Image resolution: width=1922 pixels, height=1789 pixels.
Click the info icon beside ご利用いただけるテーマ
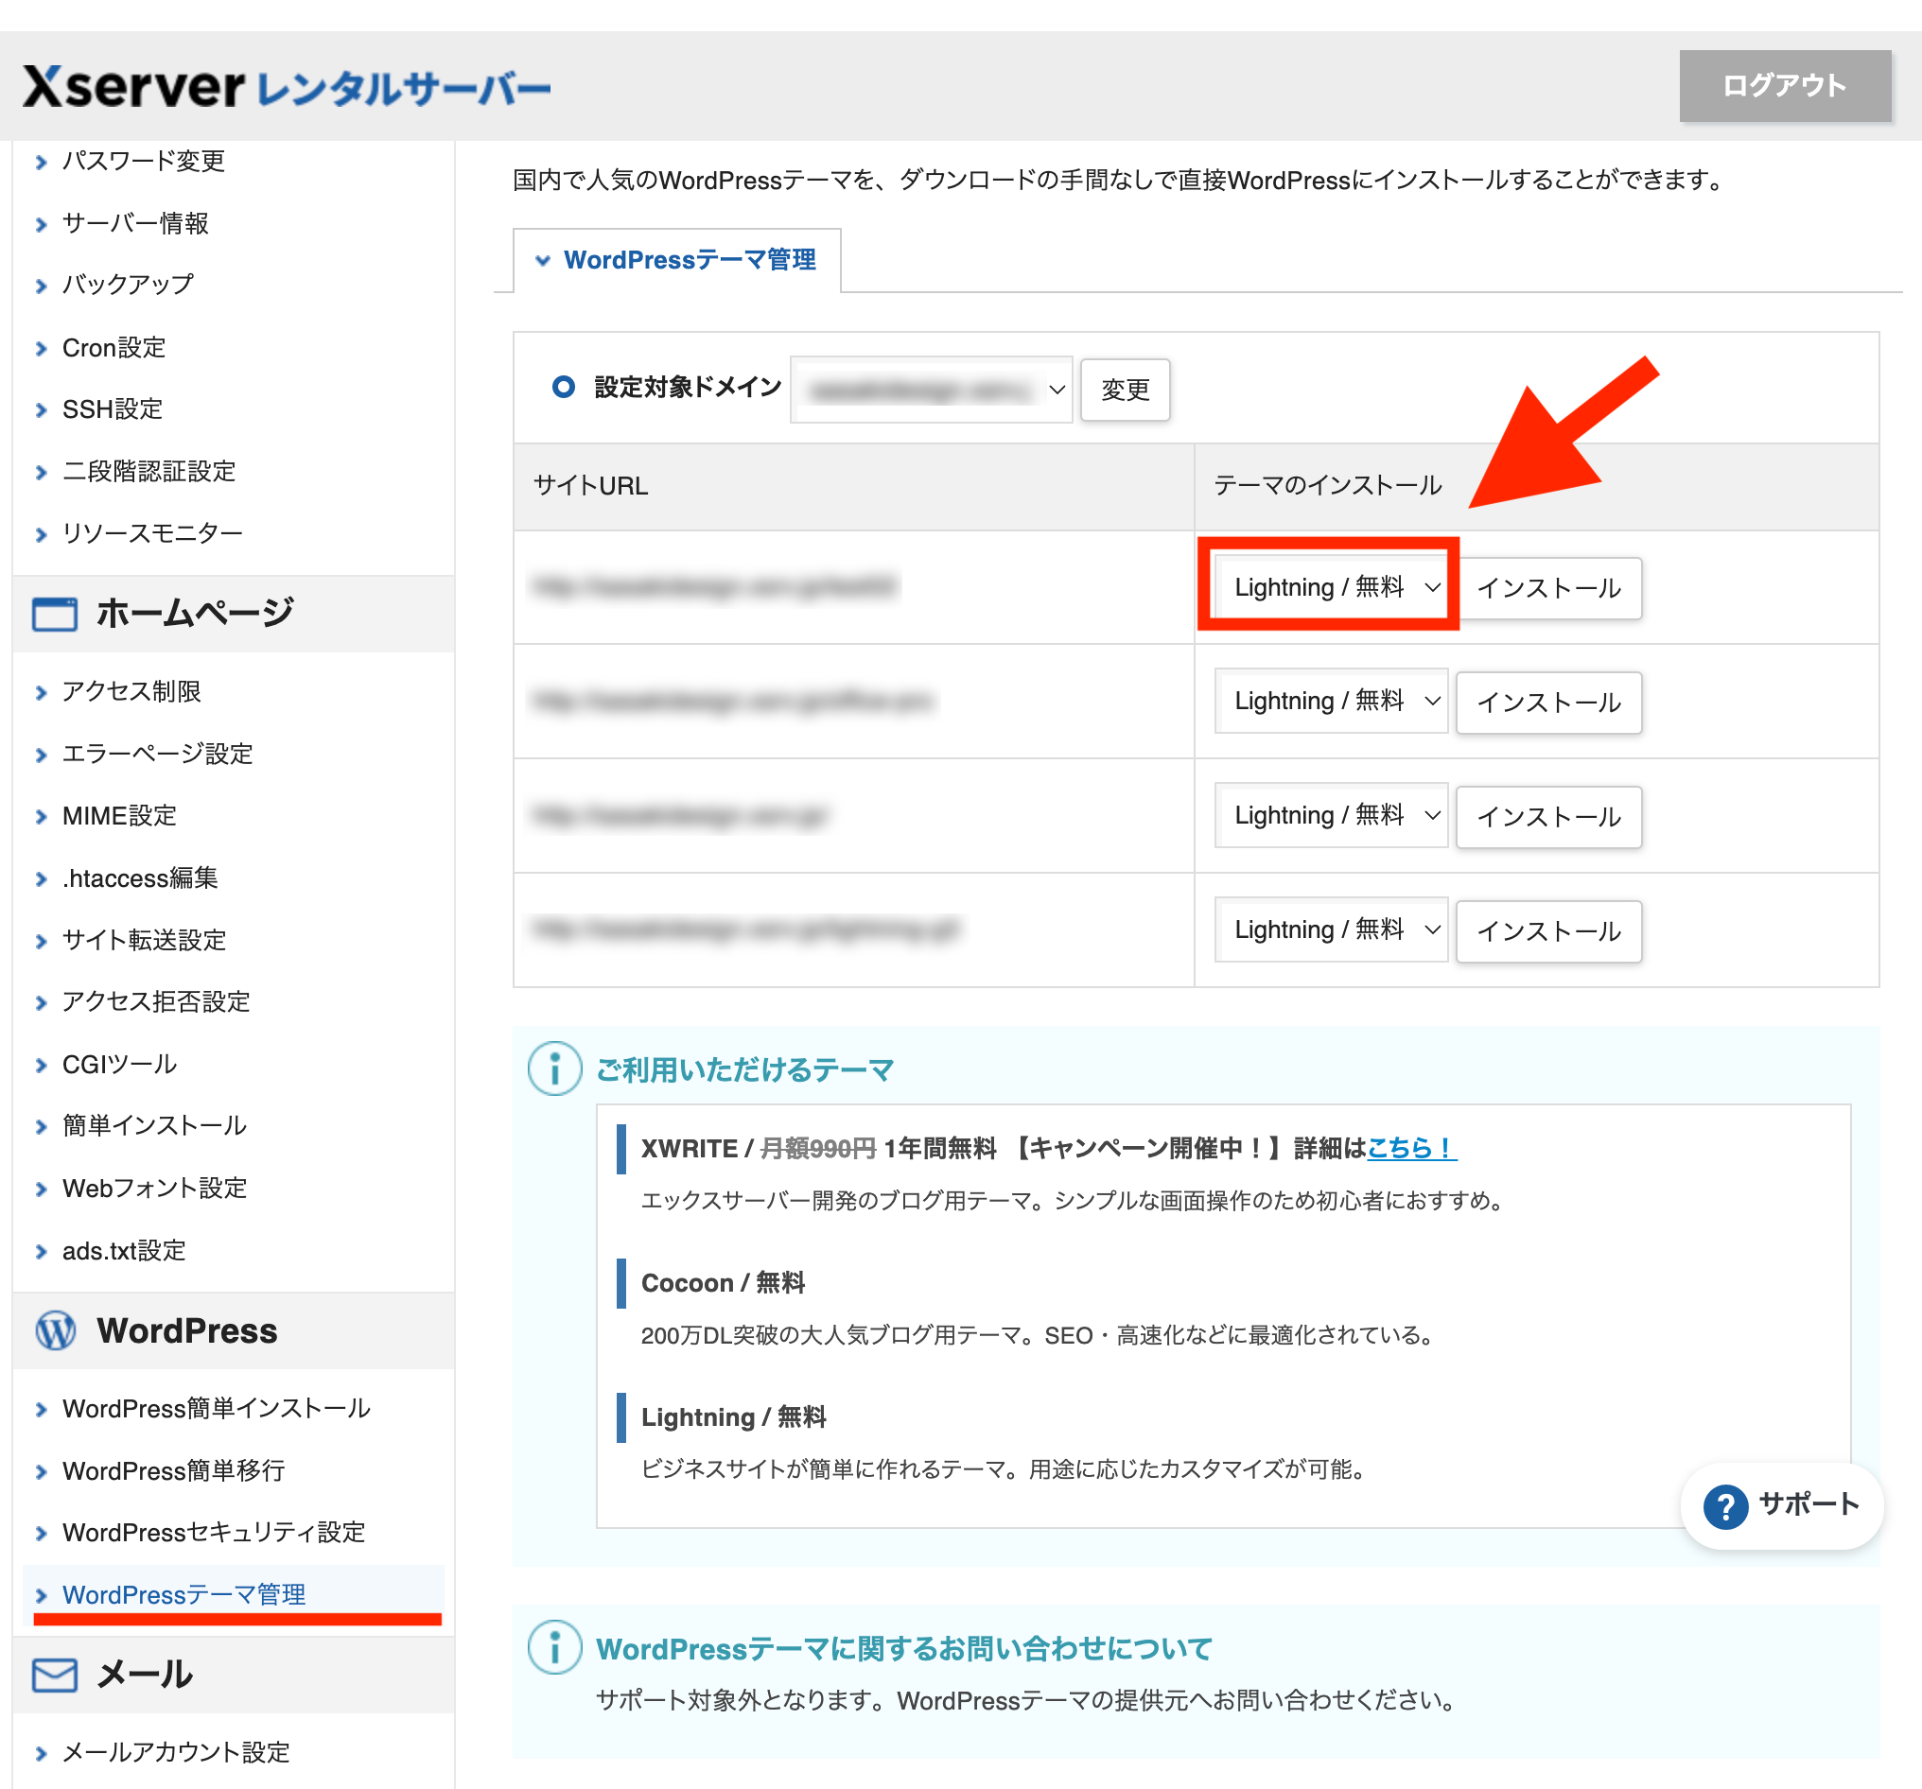554,1068
